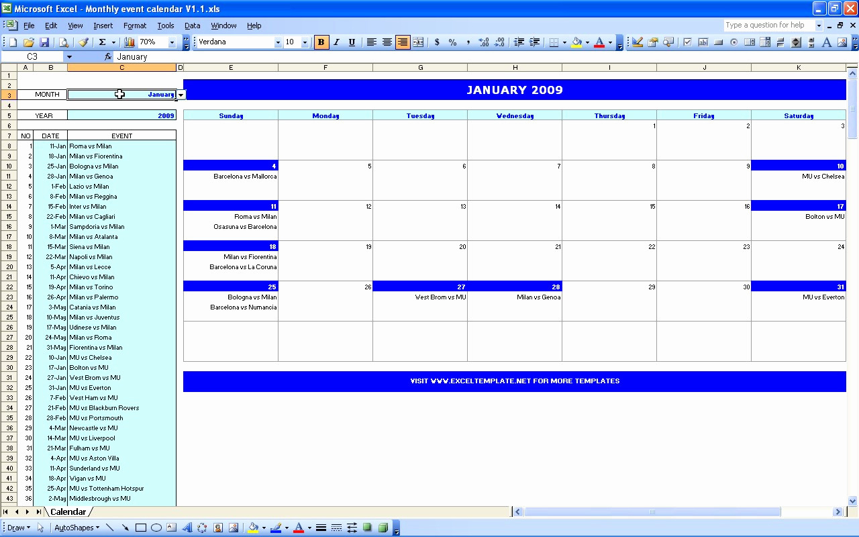This screenshot has width=859, height=537.
Task: Click Increase Decimal icon
Action: (x=484, y=42)
